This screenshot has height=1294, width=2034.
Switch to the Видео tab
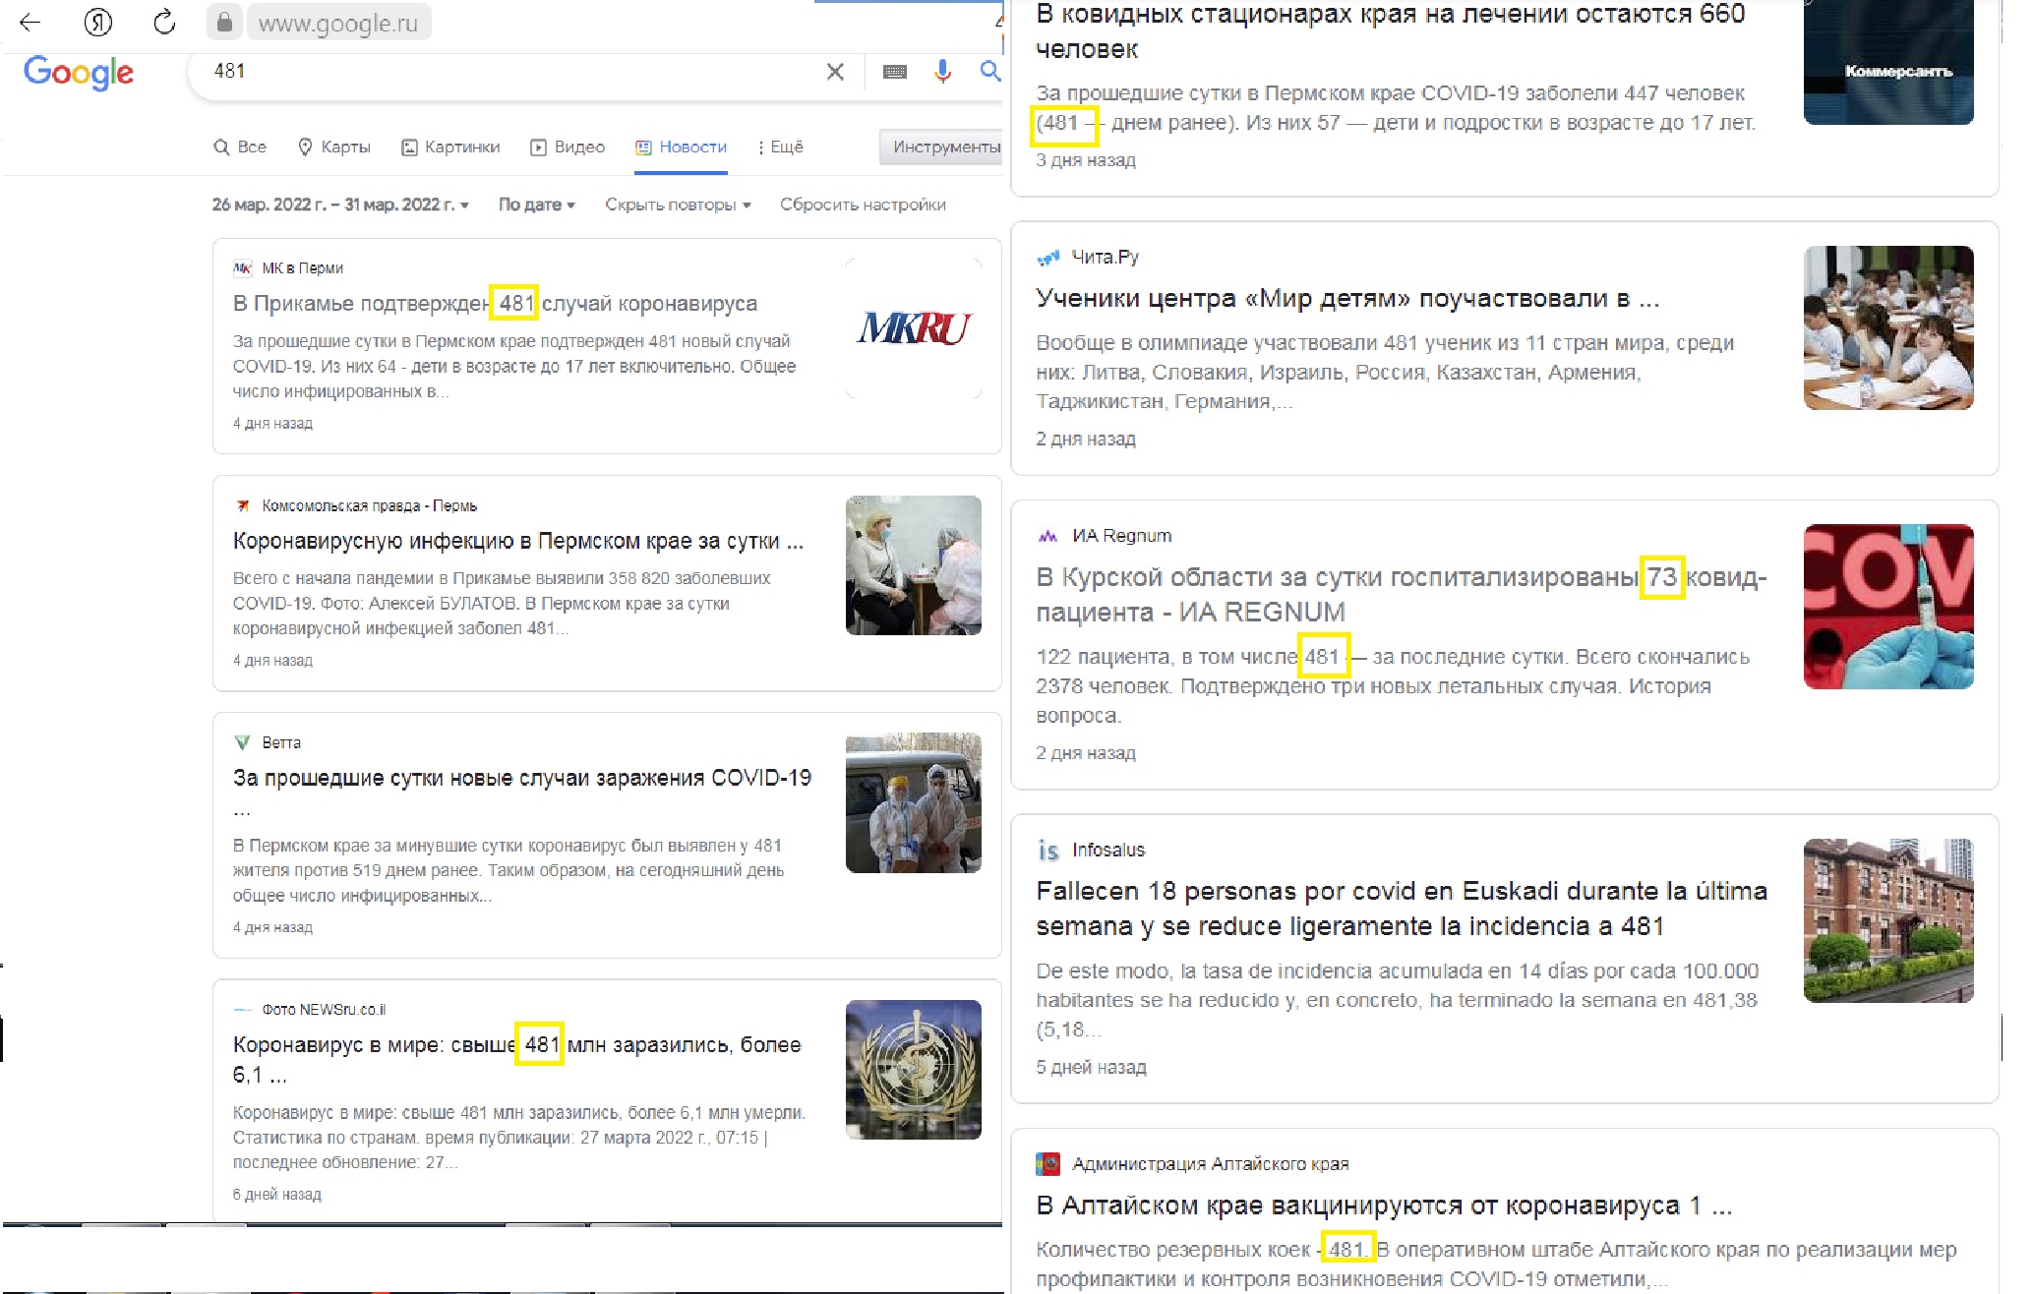pos(568,147)
